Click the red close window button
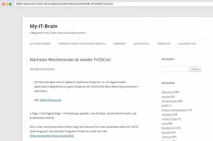 [3, 4]
